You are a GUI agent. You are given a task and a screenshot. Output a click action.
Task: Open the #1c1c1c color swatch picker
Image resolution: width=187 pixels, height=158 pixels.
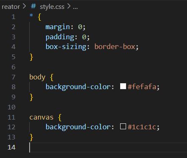coord(123,126)
